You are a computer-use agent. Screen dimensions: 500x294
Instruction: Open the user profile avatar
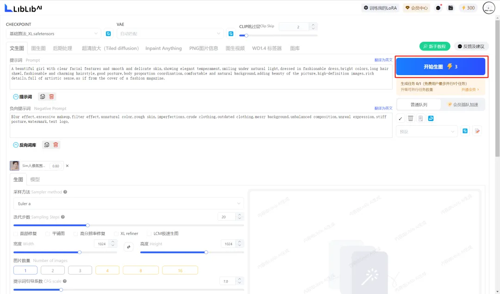point(489,8)
